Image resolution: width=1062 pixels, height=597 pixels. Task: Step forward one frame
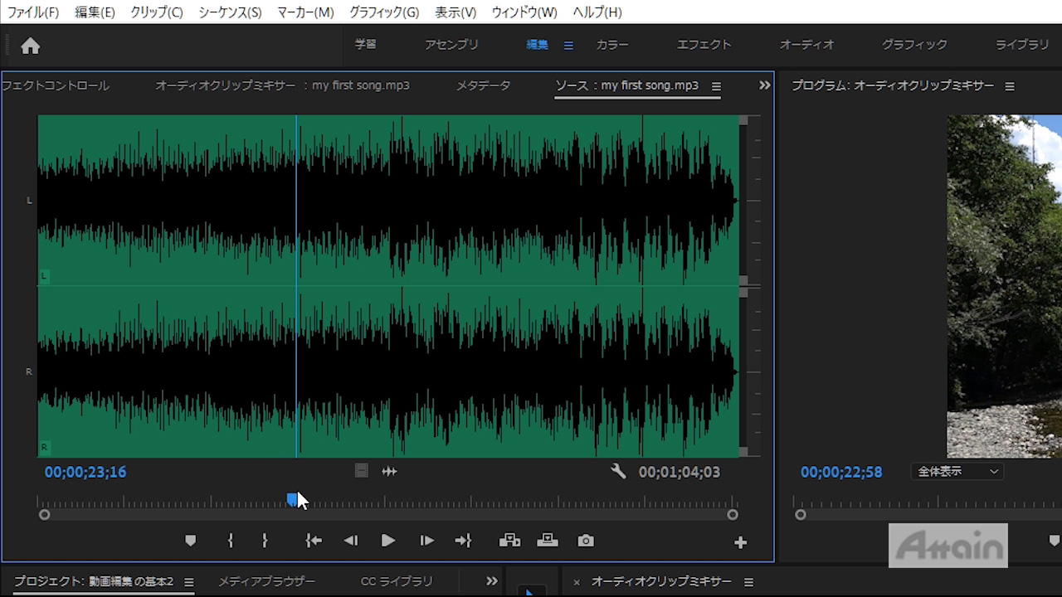pyautogui.click(x=426, y=541)
